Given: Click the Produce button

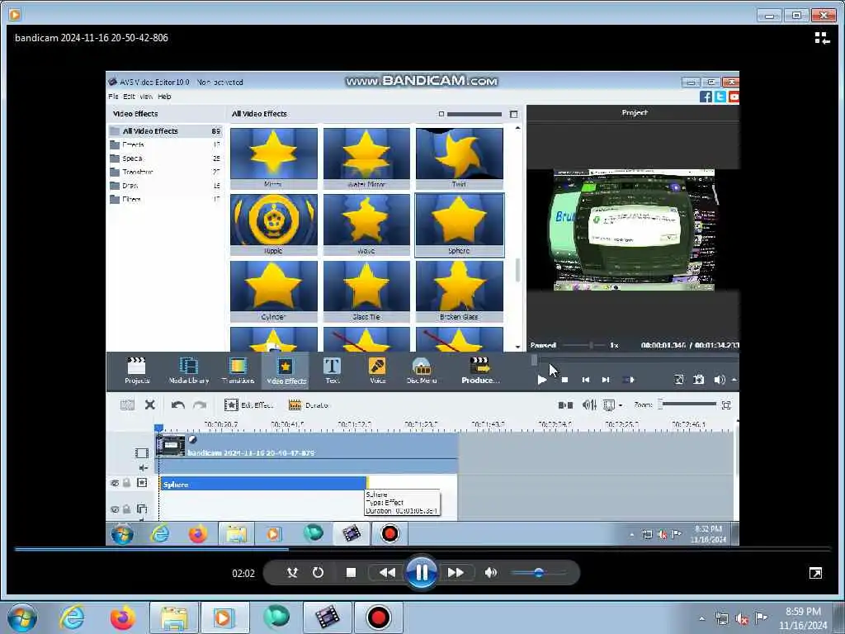Looking at the screenshot, I should [x=479, y=371].
